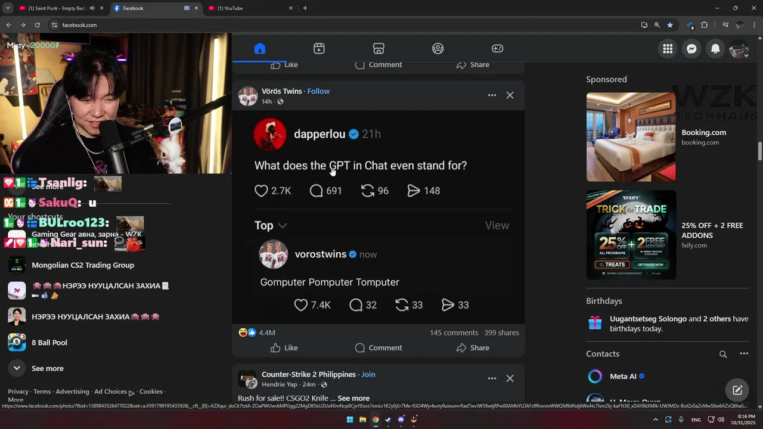
Task: Open Windows Start menu
Action: pos(350,419)
